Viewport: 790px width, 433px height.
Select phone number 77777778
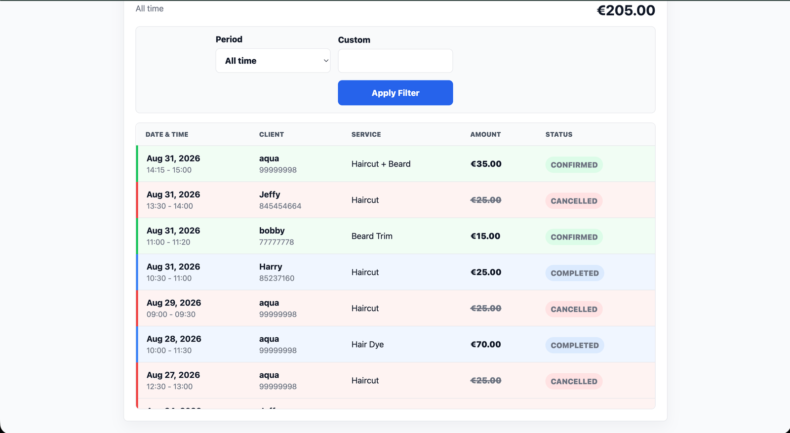click(276, 242)
